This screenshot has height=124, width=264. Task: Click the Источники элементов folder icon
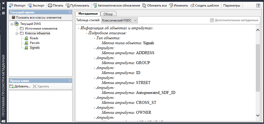coord(22,29)
